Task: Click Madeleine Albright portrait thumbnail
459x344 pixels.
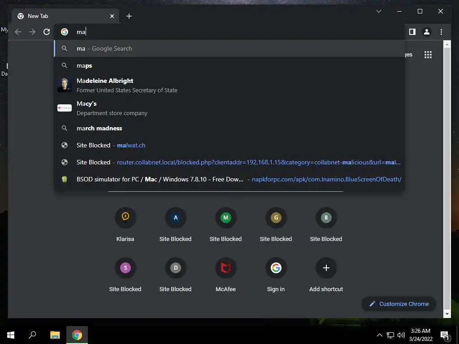Action: click(x=65, y=85)
